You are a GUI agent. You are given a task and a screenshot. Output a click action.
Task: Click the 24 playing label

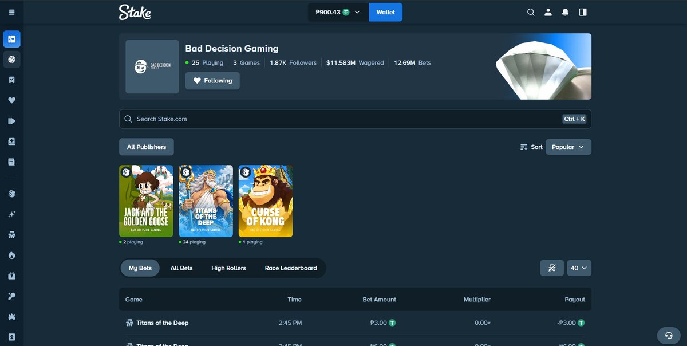(x=192, y=242)
